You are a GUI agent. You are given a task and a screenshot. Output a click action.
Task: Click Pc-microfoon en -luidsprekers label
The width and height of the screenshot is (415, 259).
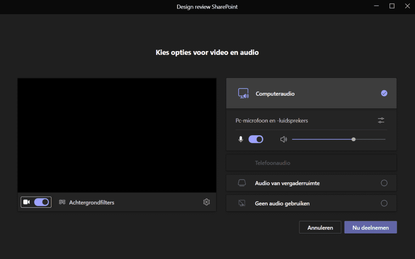[x=272, y=120]
